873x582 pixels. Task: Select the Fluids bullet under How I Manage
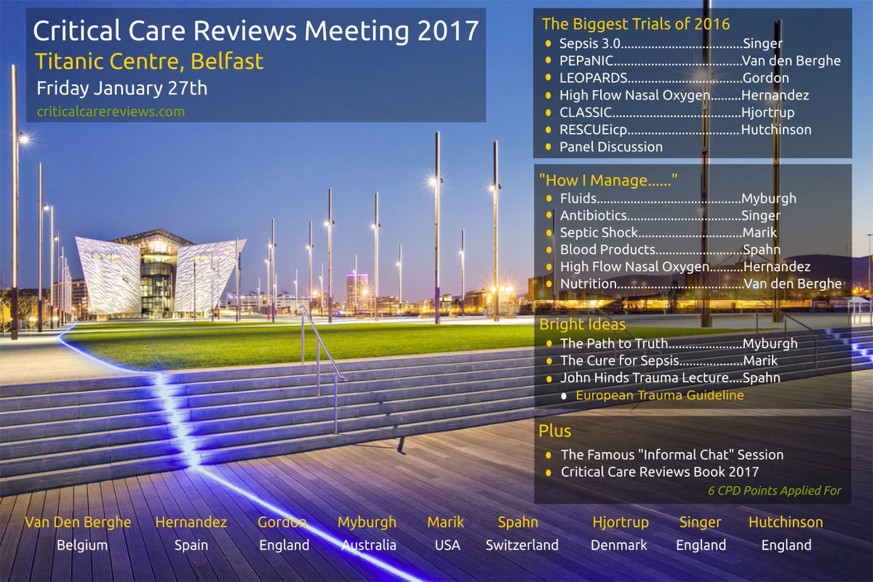coord(549,198)
